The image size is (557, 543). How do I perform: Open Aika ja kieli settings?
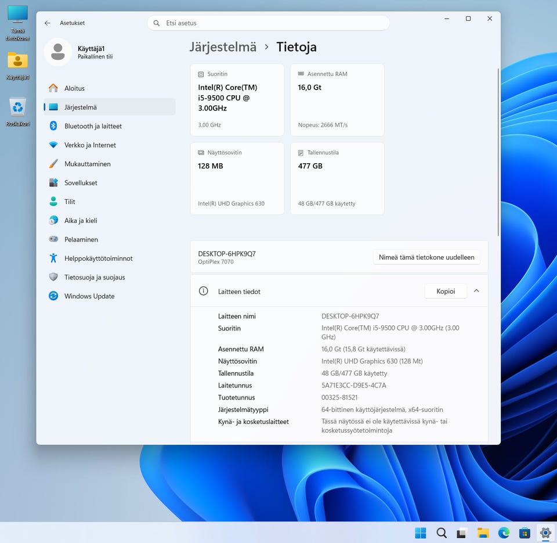(110, 221)
